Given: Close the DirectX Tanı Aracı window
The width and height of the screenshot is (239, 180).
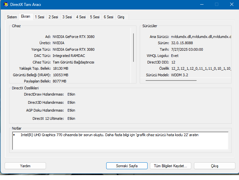Looking at the screenshot, I should pos(232,4).
